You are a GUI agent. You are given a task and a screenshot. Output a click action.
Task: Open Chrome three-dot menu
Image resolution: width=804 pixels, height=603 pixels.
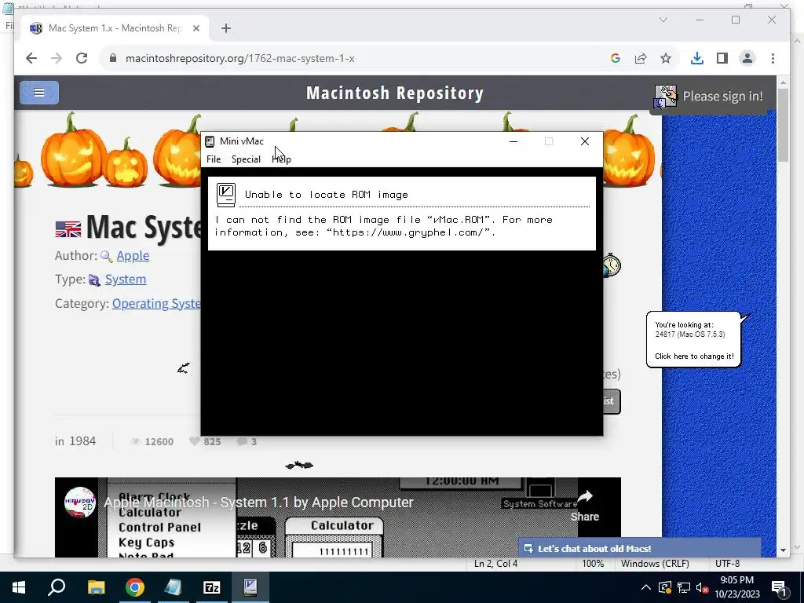(x=773, y=58)
